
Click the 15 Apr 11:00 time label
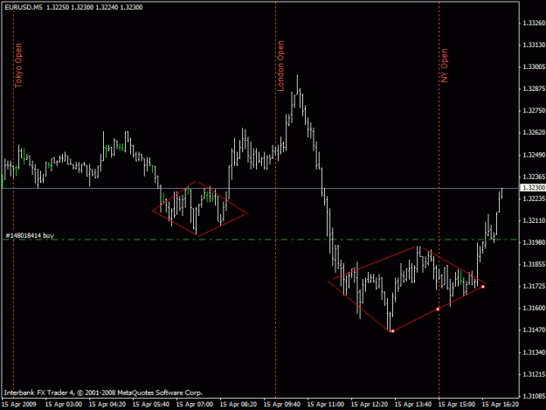click(326, 405)
